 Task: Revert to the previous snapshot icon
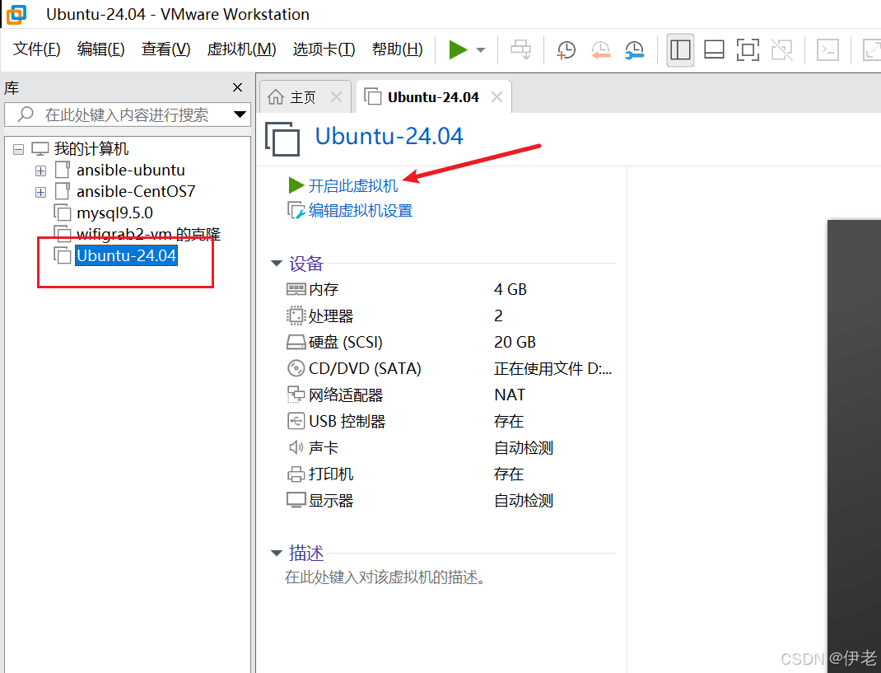pos(600,49)
